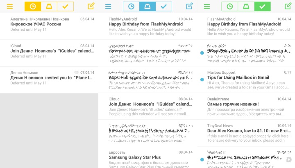This screenshot has height=168, width=295.
Task: Select the yellow clock deferred tab
Action: click(33, 7)
